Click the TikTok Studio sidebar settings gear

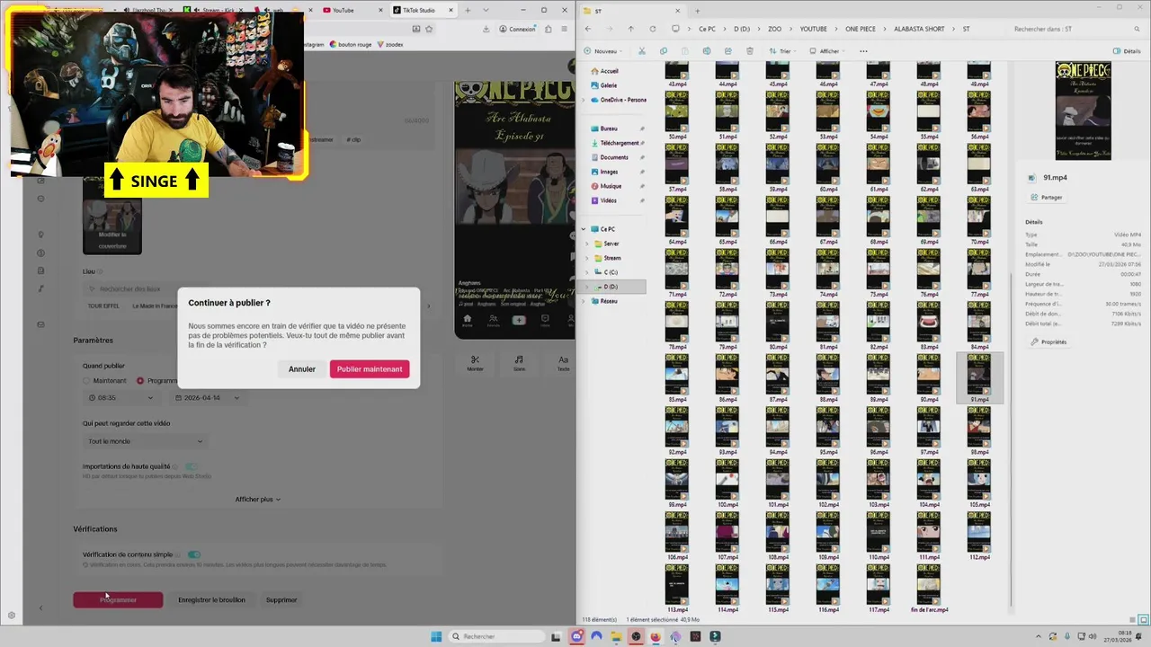[x=12, y=616]
